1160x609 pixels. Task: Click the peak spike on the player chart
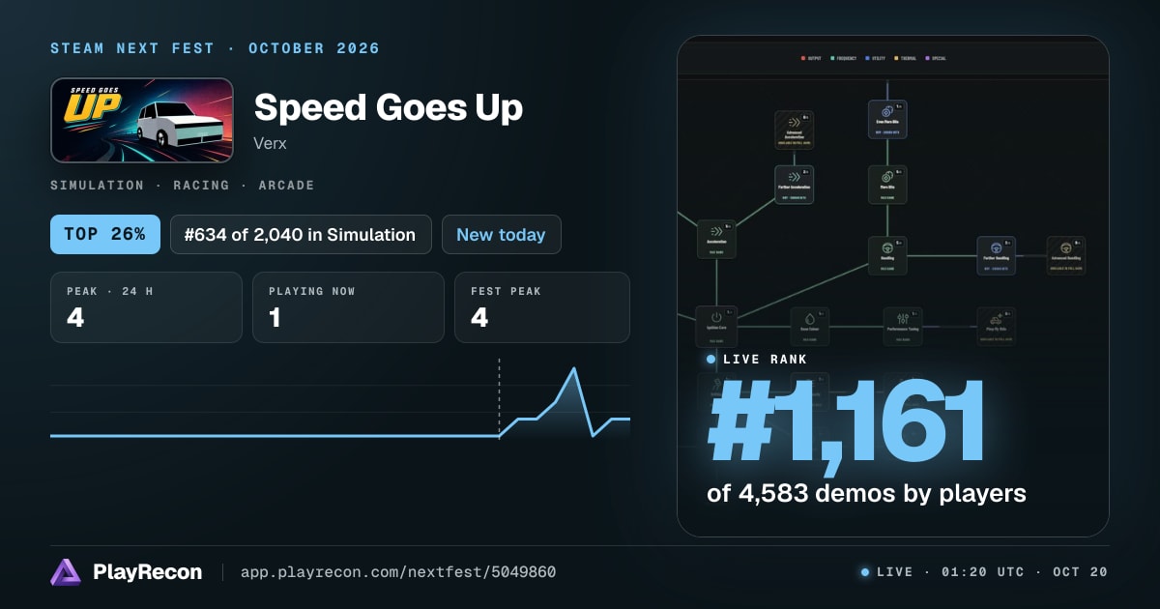(575, 369)
